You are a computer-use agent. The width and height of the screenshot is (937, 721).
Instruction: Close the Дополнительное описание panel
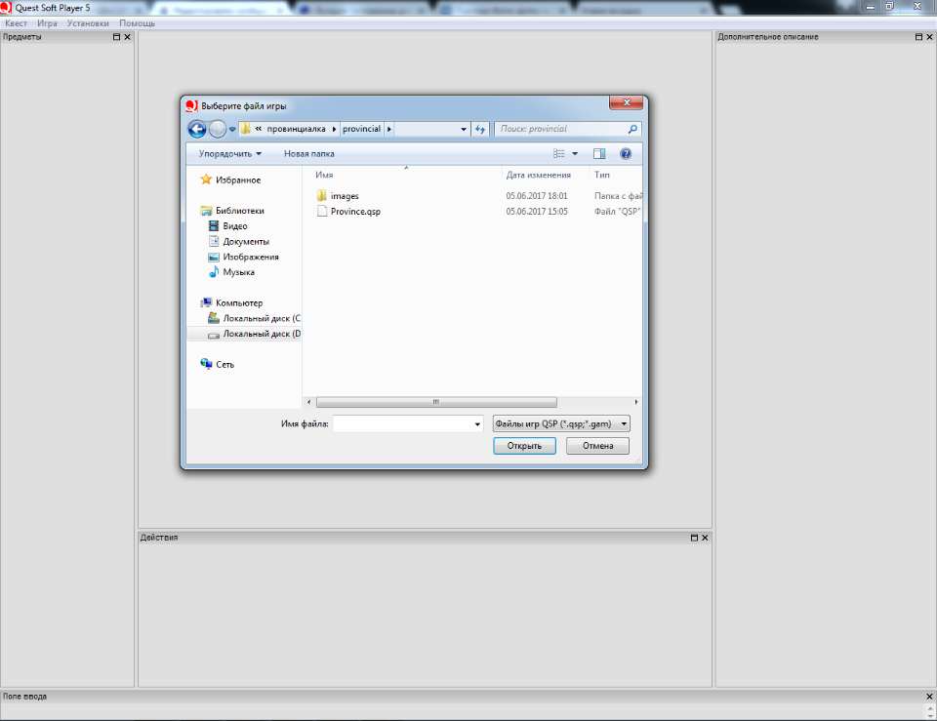point(929,37)
